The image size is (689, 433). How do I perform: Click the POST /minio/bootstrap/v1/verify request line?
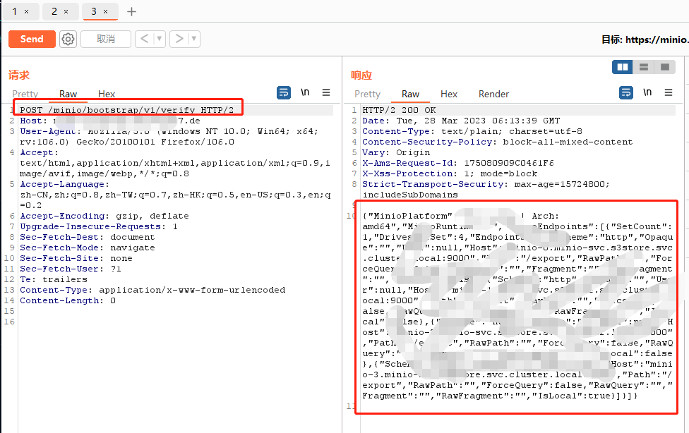coord(127,110)
